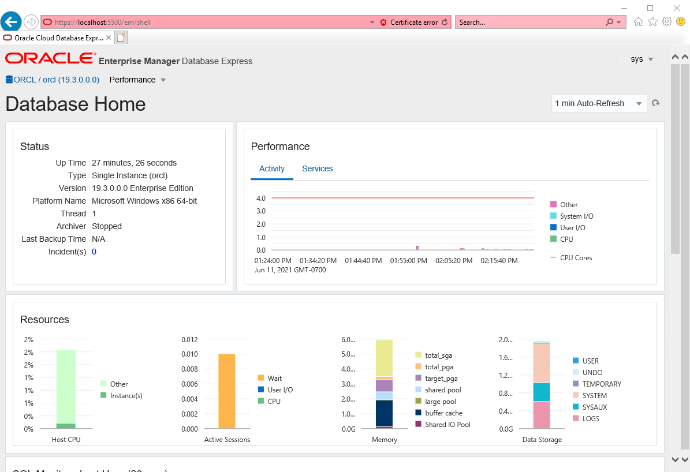This screenshot has width=690, height=472.
Task: Click the database icon next to ORCL
Action: (x=8, y=79)
